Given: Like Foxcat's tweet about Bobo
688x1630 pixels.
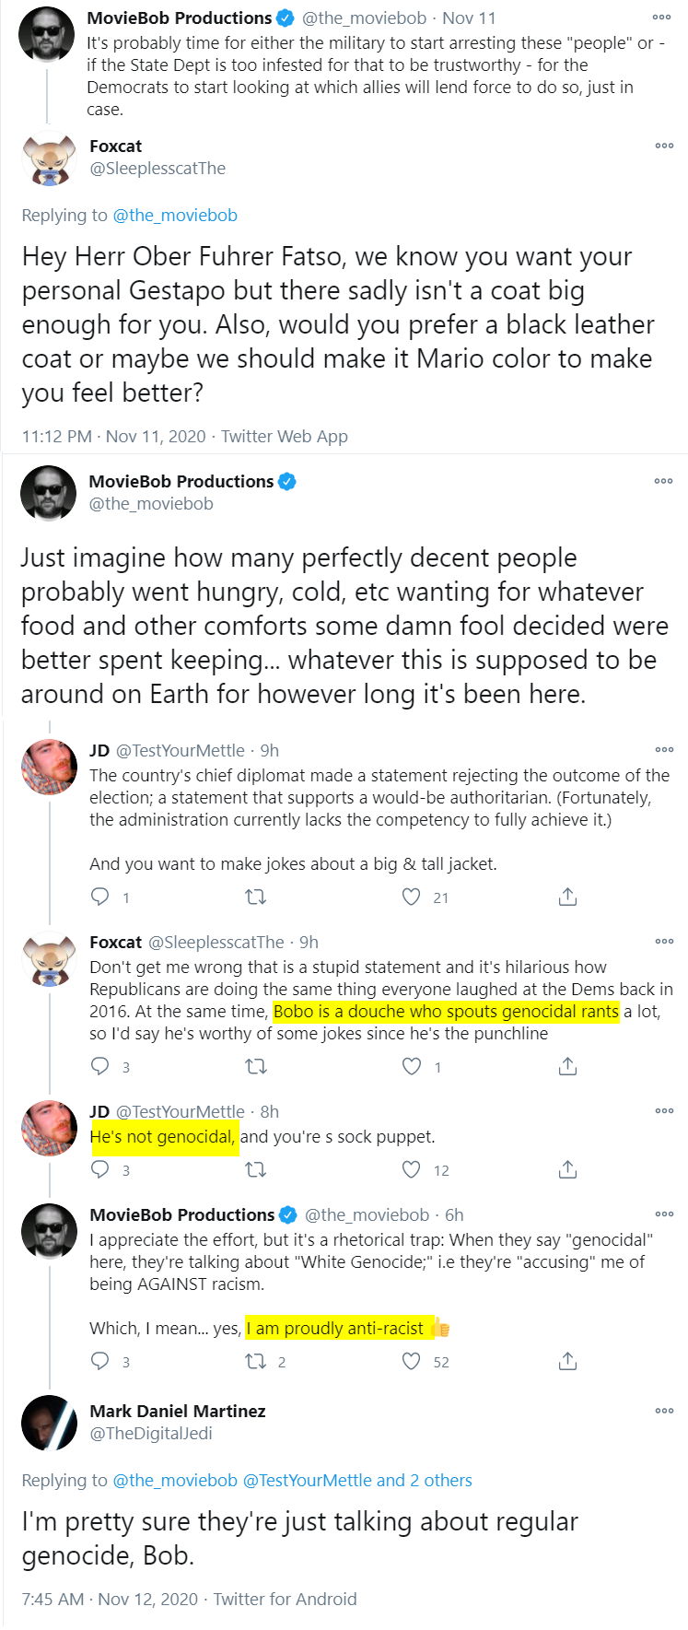Looking at the screenshot, I should point(412,1066).
